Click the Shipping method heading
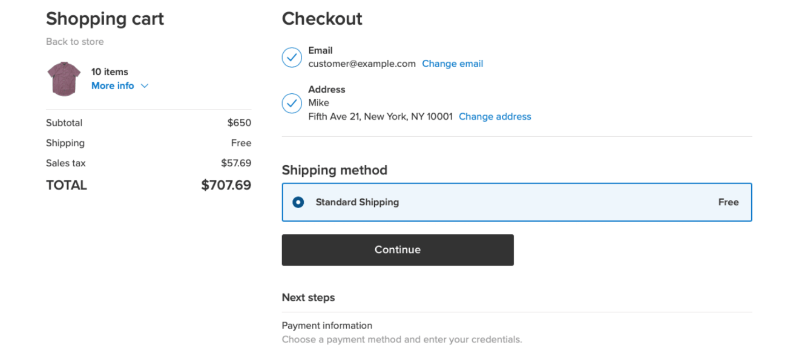 (334, 170)
